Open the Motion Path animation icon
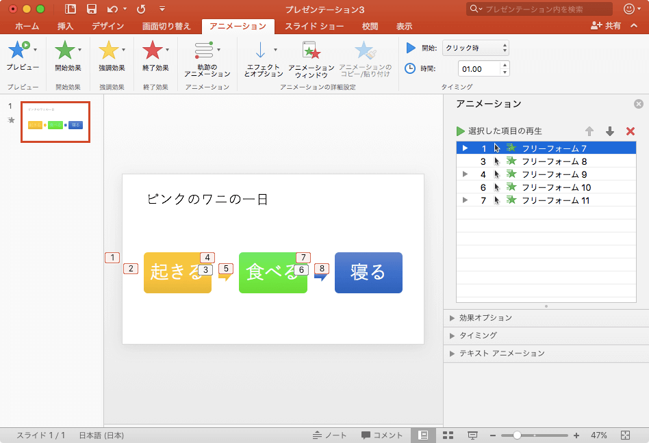Screen dimensions: 649x443 coord(204,50)
